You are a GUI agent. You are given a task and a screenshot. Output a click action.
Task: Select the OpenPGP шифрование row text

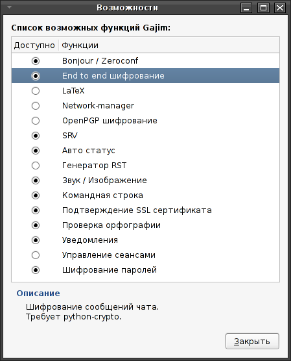[x=110, y=121]
